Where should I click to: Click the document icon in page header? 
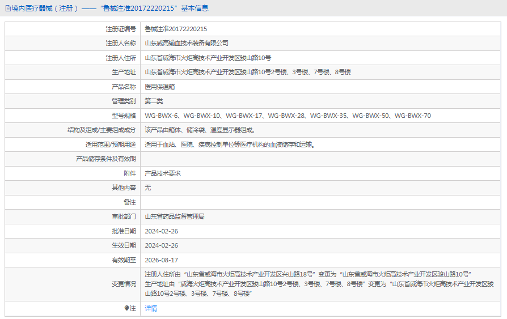(8, 8)
